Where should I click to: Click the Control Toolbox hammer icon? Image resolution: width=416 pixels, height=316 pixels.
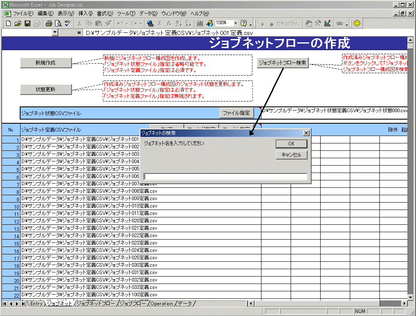[318, 23]
